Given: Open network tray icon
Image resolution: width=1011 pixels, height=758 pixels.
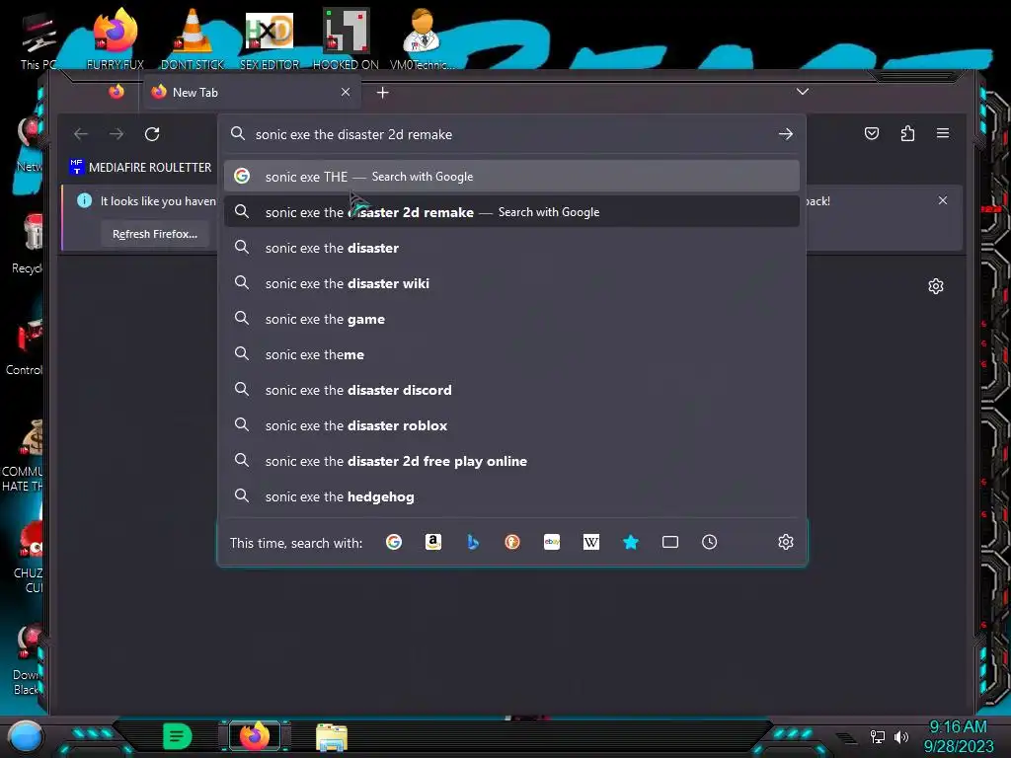Looking at the screenshot, I should [877, 736].
